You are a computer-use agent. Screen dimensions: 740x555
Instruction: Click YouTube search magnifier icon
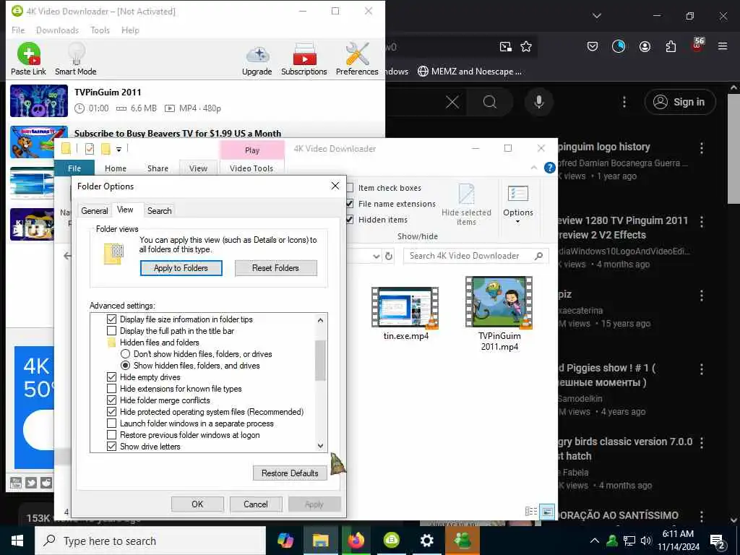tap(490, 102)
